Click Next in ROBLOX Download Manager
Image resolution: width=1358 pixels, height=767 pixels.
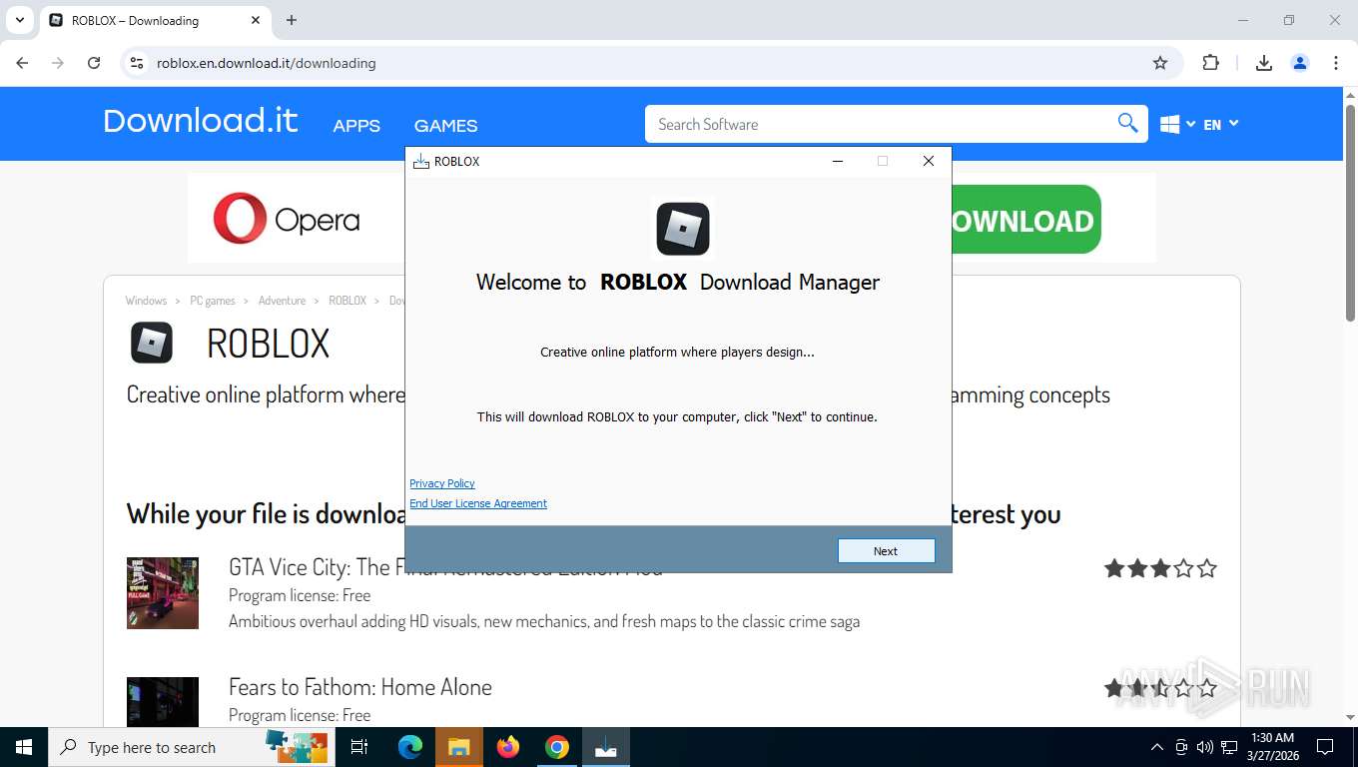click(886, 551)
